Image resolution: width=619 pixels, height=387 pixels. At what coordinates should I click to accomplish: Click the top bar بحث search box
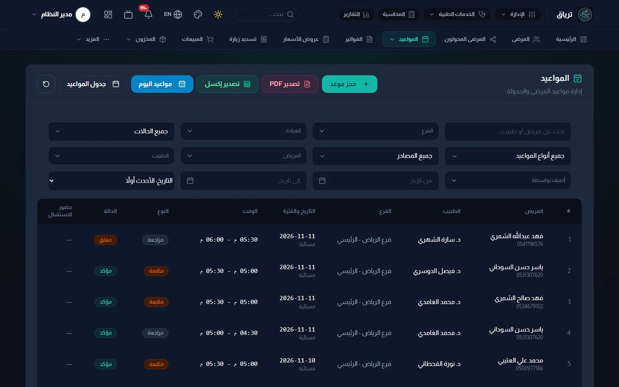click(x=267, y=15)
